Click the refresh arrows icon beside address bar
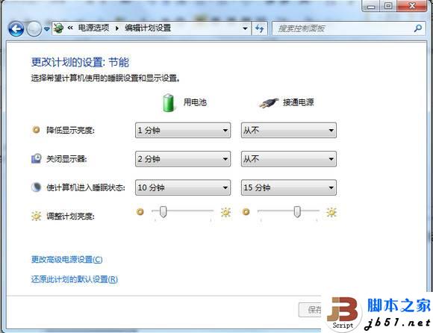Viewport: 433px width, 333px height. 260,28
